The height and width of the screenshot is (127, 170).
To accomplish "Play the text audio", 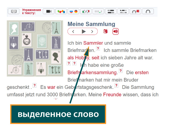I will click(x=84, y=31).
